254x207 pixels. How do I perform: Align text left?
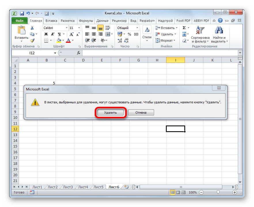[87, 34]
